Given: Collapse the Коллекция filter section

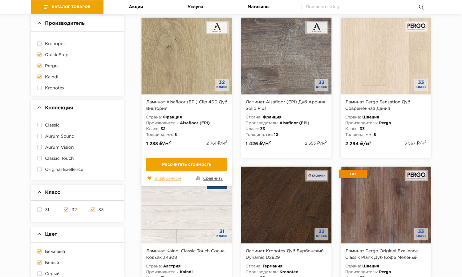Looking at the screenshot, I should coord(39,108).
